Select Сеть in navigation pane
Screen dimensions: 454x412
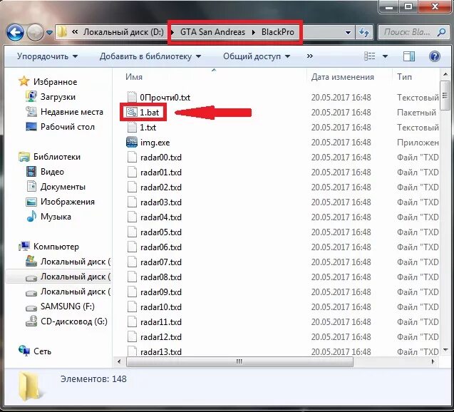tap(42, 351)
